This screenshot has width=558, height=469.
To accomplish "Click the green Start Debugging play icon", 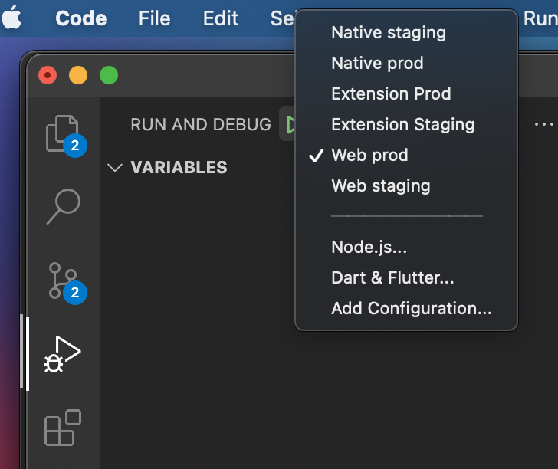I will (x=290, y=125).
